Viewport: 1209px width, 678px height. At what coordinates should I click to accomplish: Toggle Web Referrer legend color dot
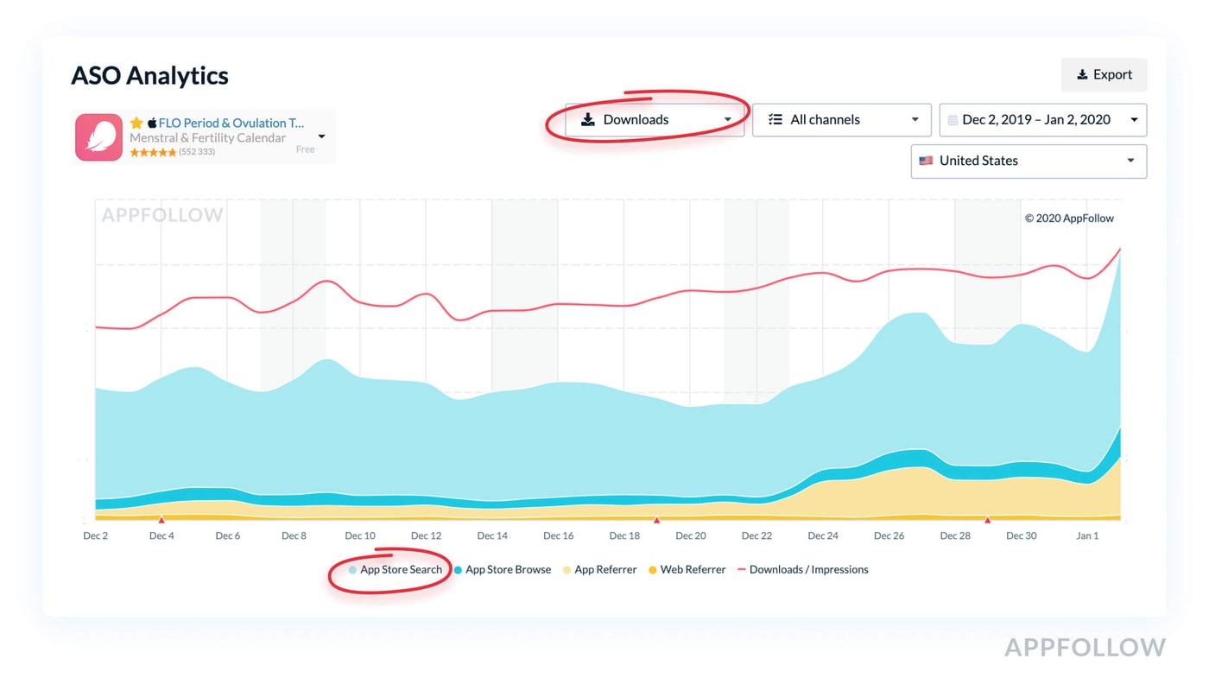tap(653, 570)
